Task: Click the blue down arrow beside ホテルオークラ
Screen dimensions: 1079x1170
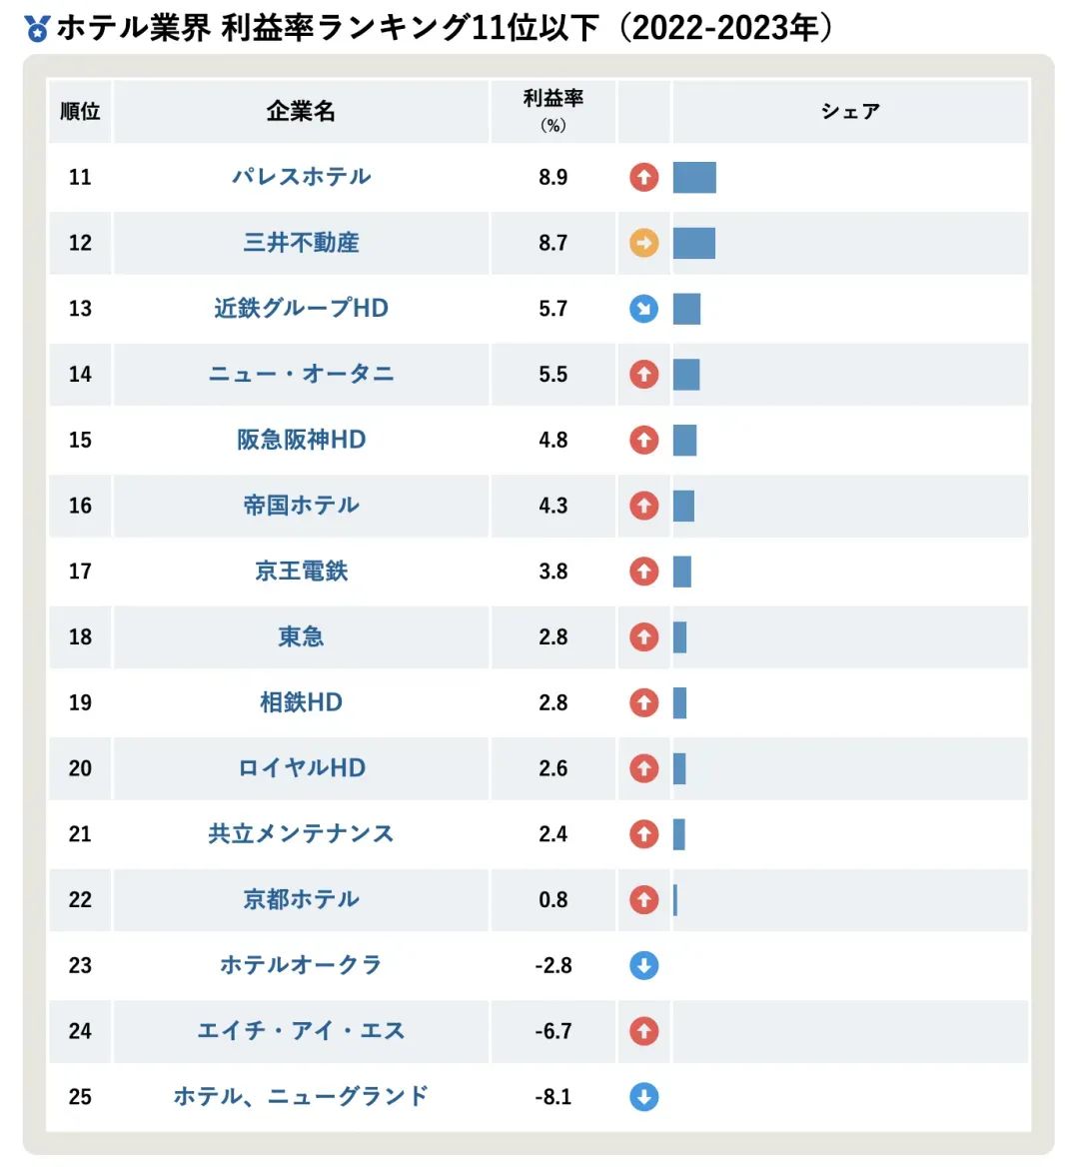Action: [644, 965]
